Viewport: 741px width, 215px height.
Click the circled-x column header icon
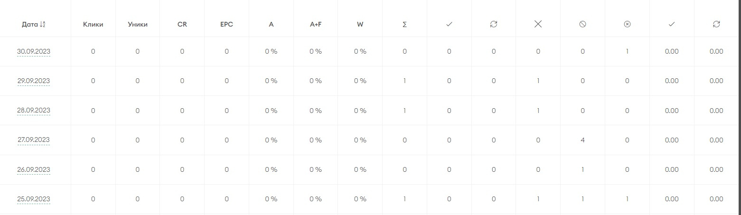(627, 24)
